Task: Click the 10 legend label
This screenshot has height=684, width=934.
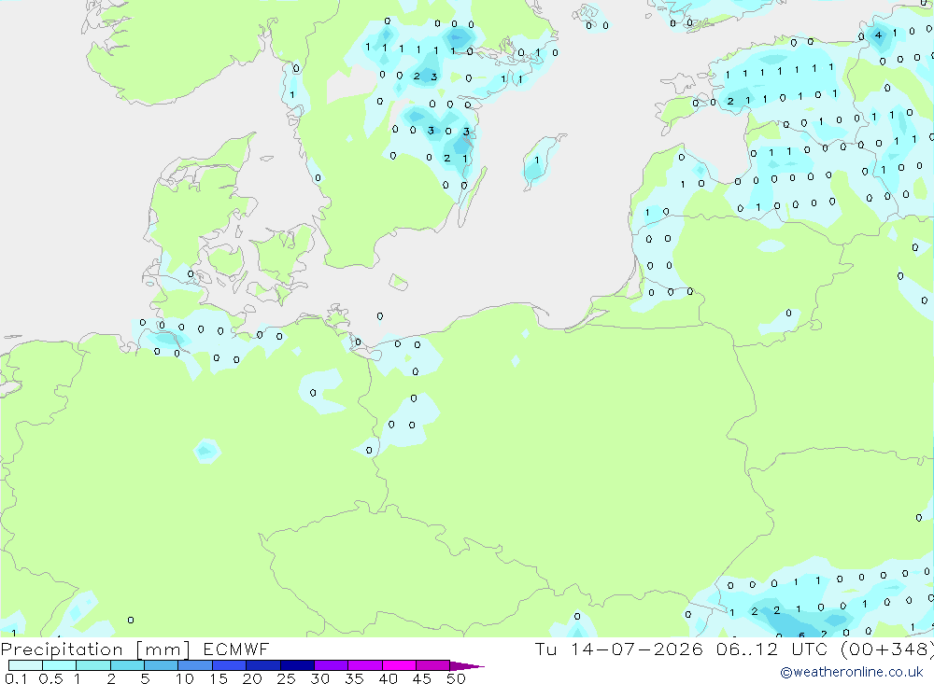Action: pos(185,678)
